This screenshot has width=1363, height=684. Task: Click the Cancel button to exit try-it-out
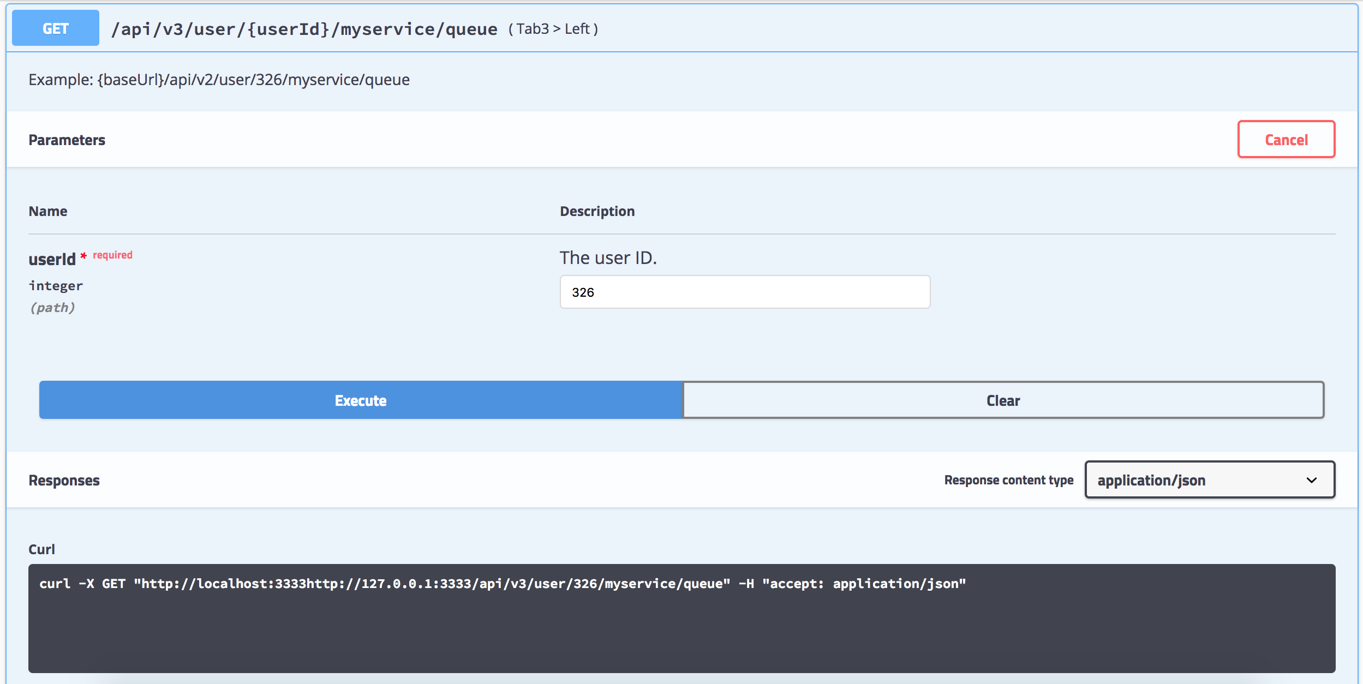click(x=1286, y=139)
